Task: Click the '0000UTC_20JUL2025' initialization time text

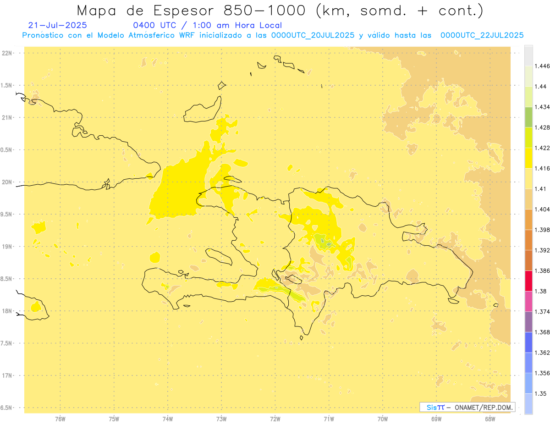Action: [x=313, y=35]
